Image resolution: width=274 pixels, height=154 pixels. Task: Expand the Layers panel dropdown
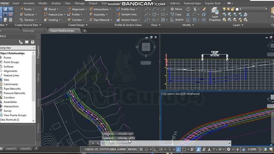(x=238, y=25)
